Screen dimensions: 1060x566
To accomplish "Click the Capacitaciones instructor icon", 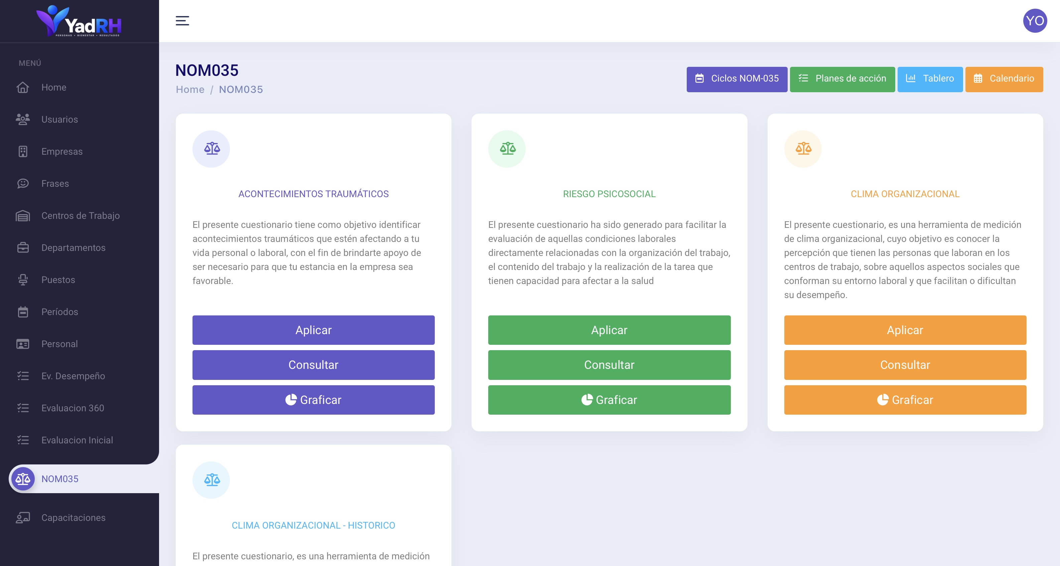I will (x=23, y=518).
